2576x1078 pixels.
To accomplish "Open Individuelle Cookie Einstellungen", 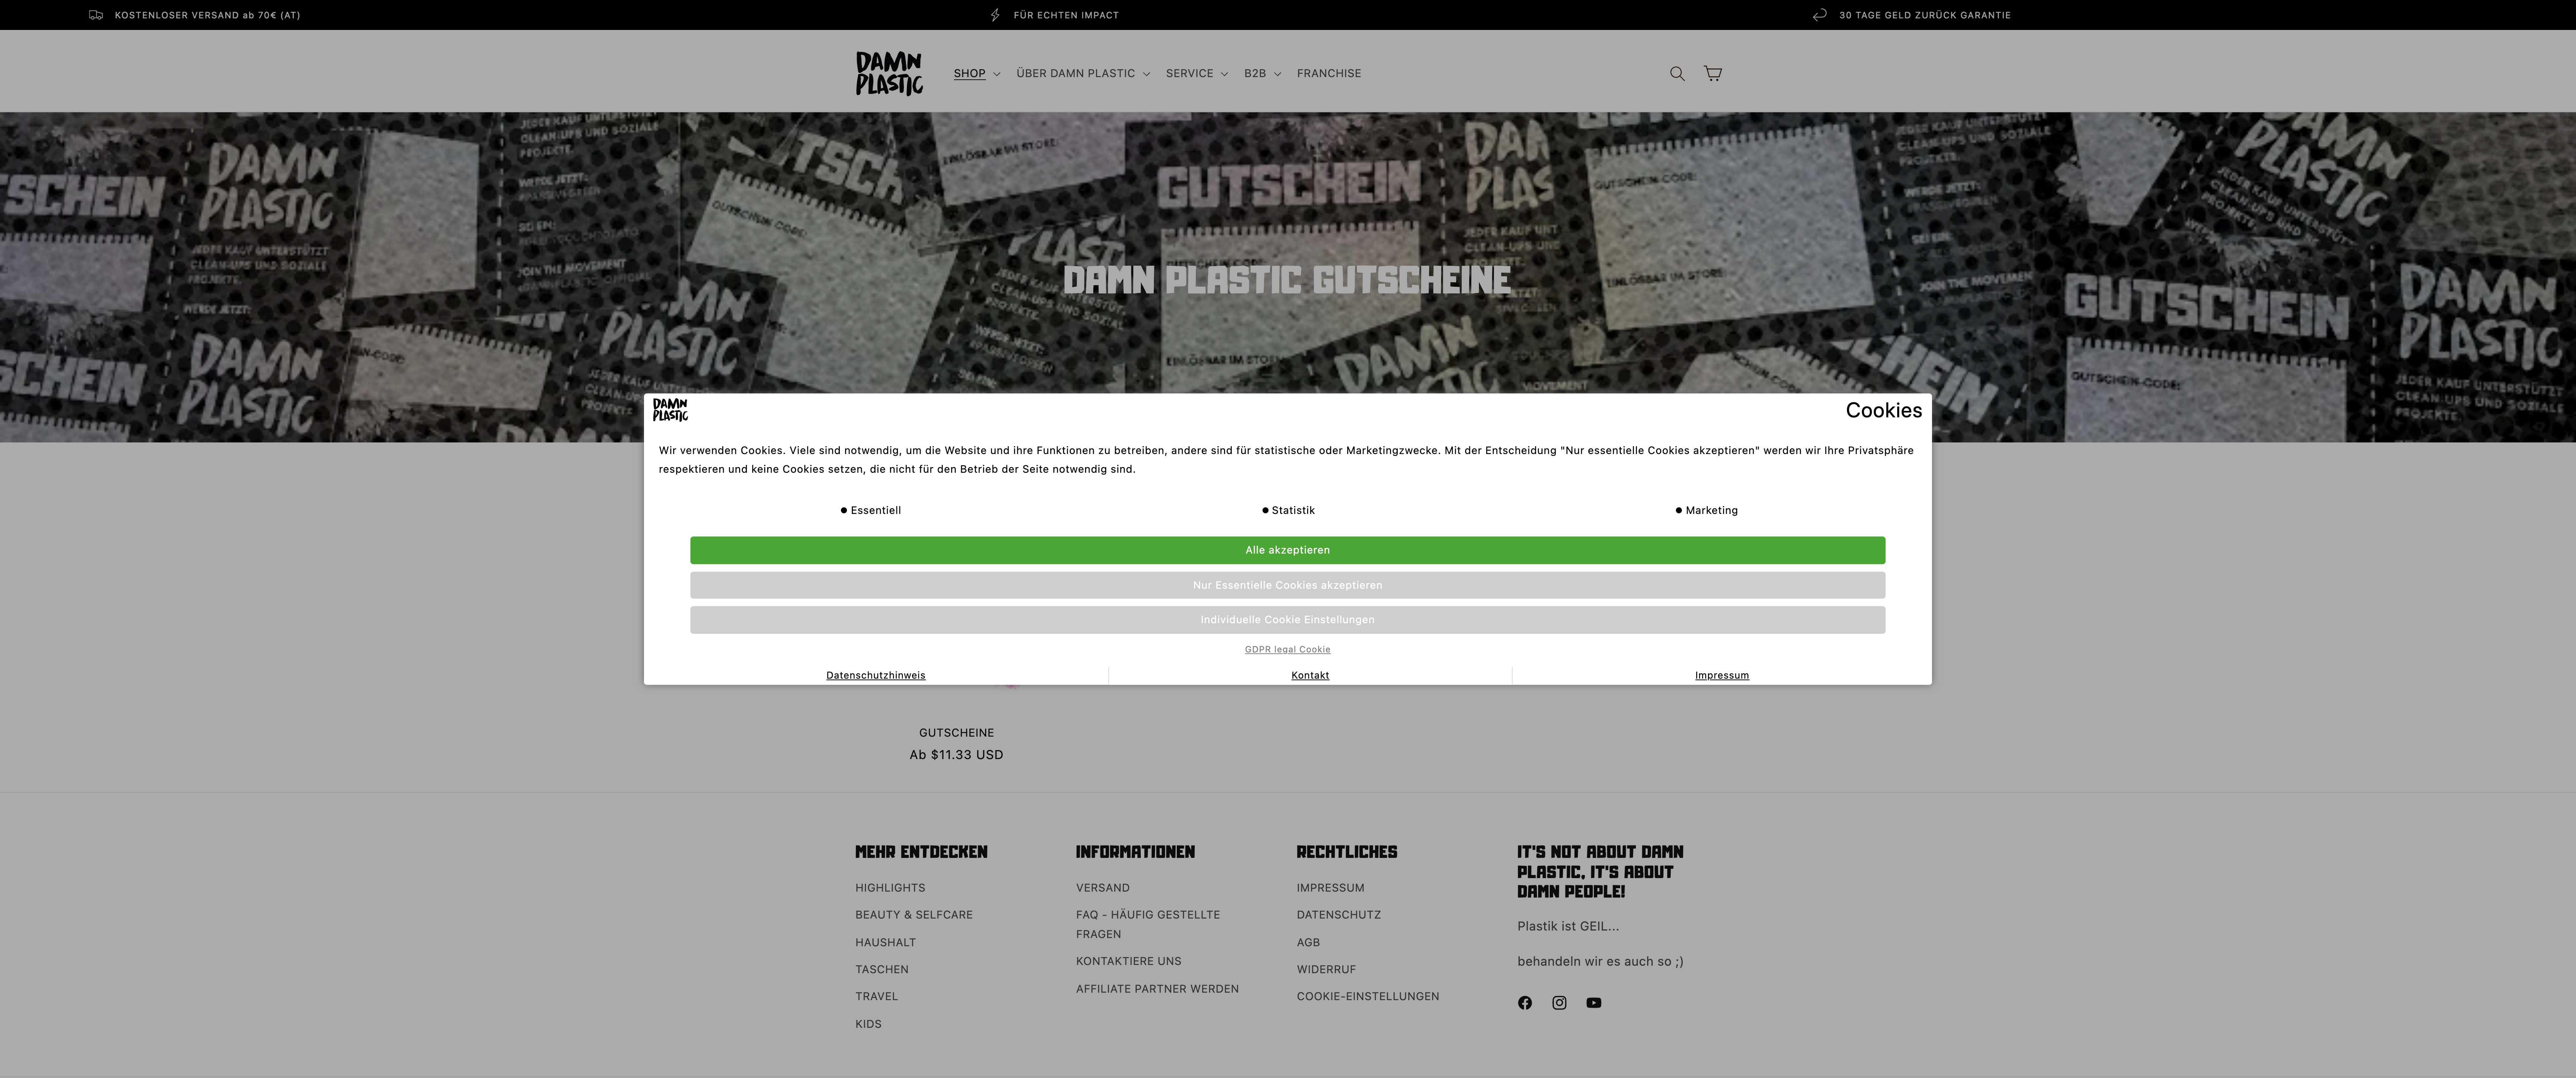I will click(x=1287, y=620).
